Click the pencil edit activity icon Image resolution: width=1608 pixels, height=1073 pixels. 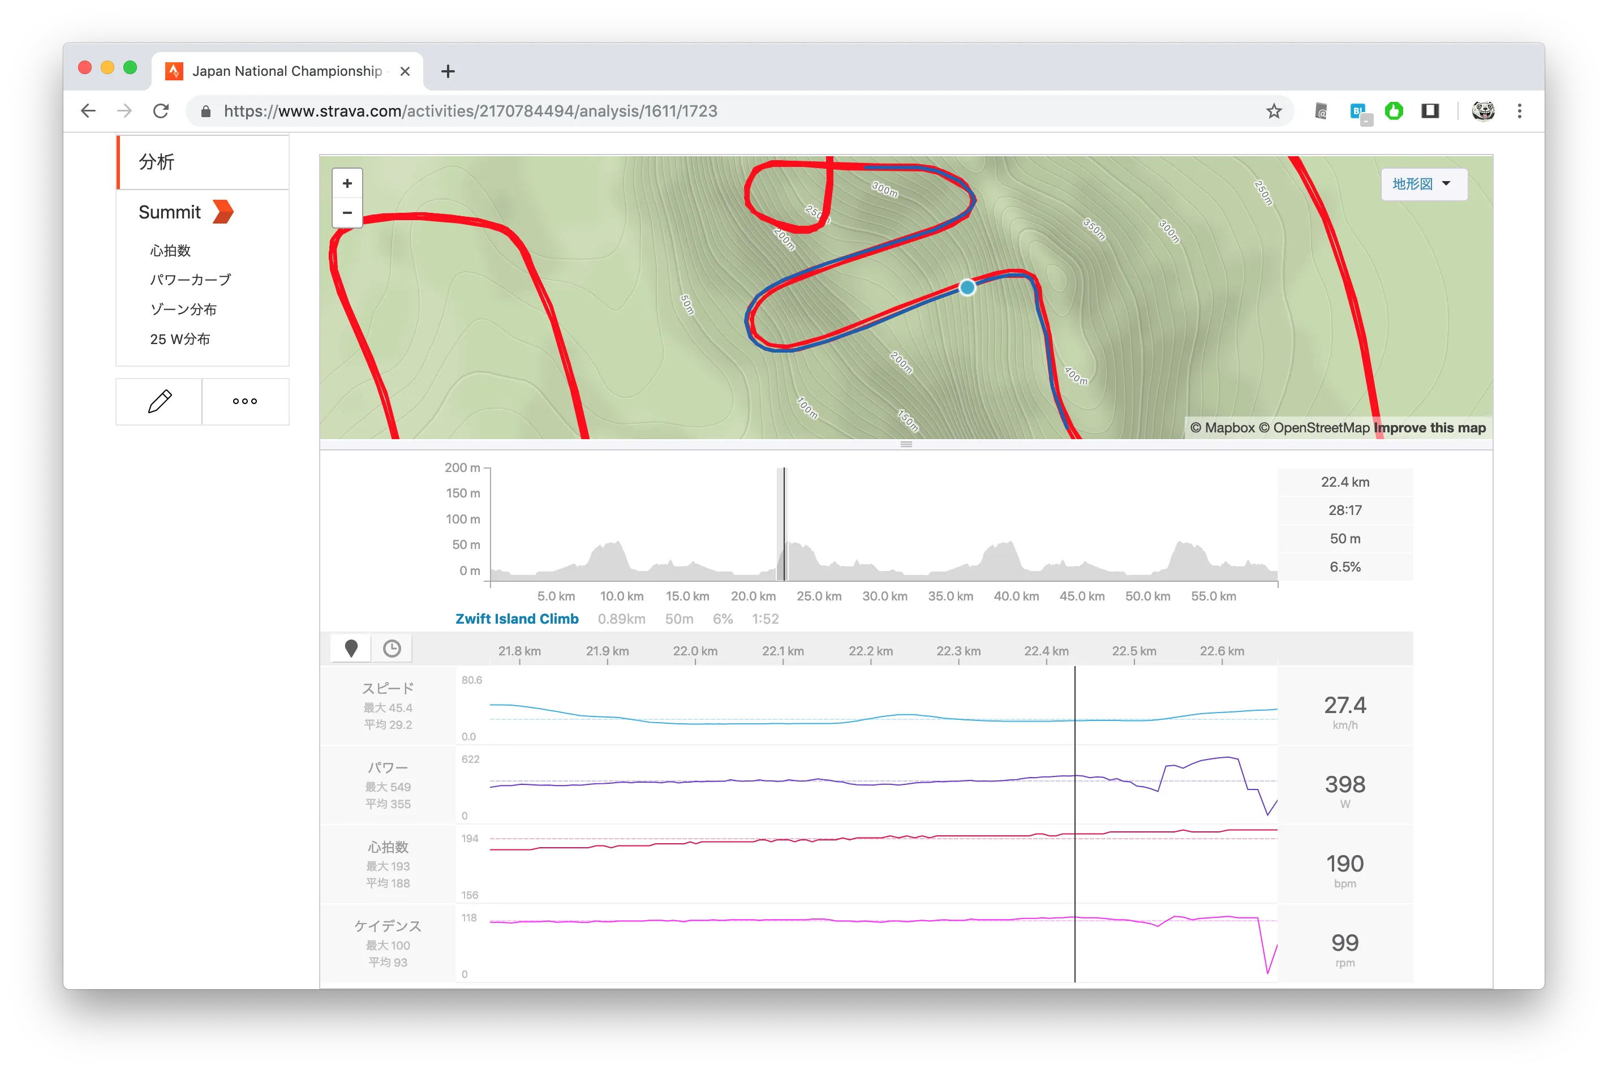click(x=160, y=402)
